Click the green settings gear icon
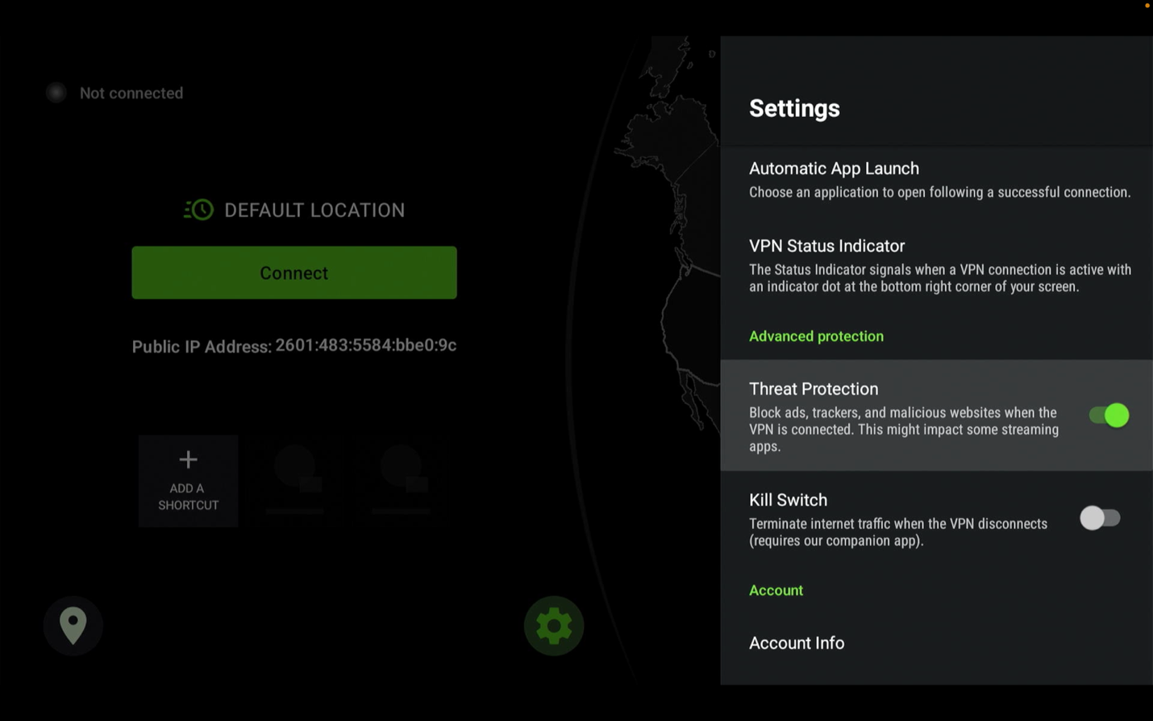Viewport: 1153px width, 721px height. (554, 626)
